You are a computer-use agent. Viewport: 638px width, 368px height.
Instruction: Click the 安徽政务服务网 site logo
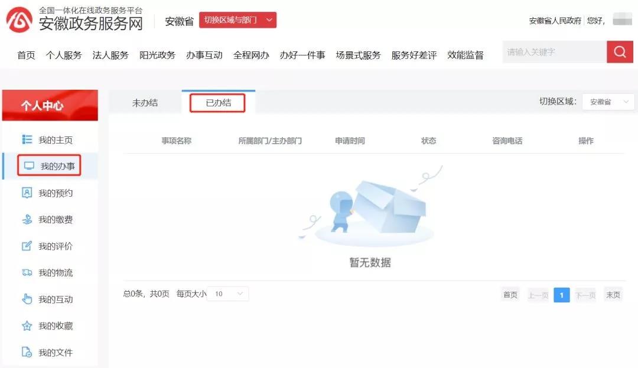19,20
